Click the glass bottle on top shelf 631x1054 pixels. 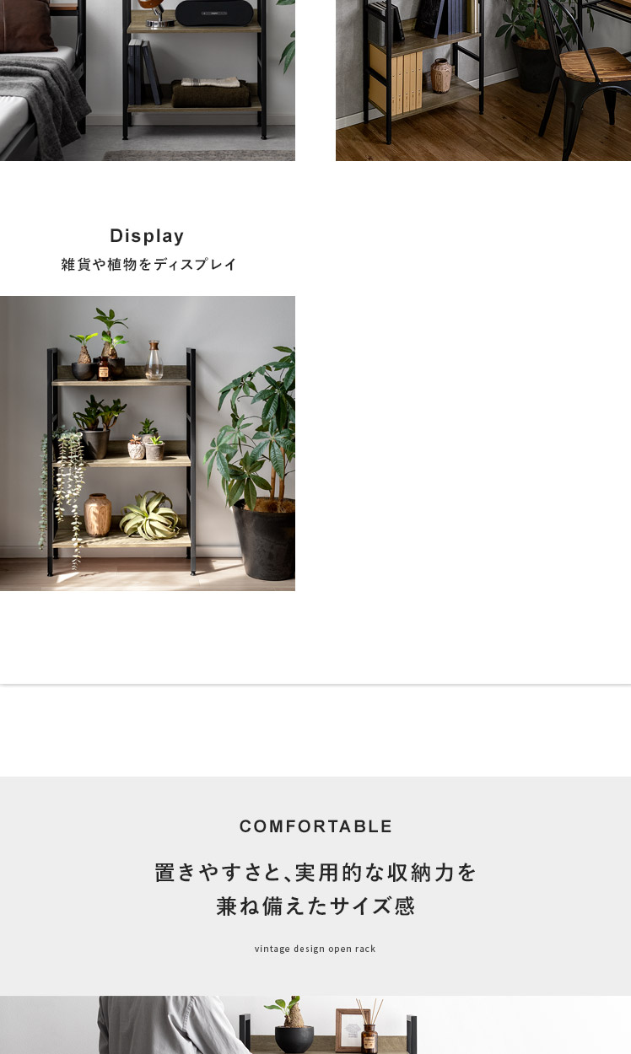(154, 360)
